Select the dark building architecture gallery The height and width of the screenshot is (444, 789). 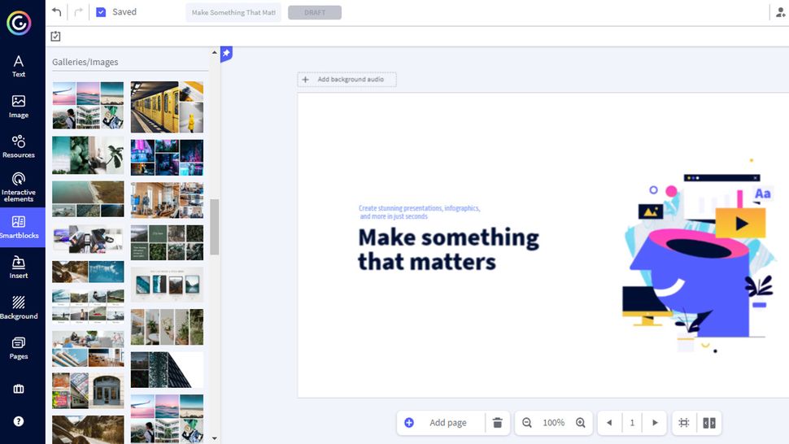[167, 369]
